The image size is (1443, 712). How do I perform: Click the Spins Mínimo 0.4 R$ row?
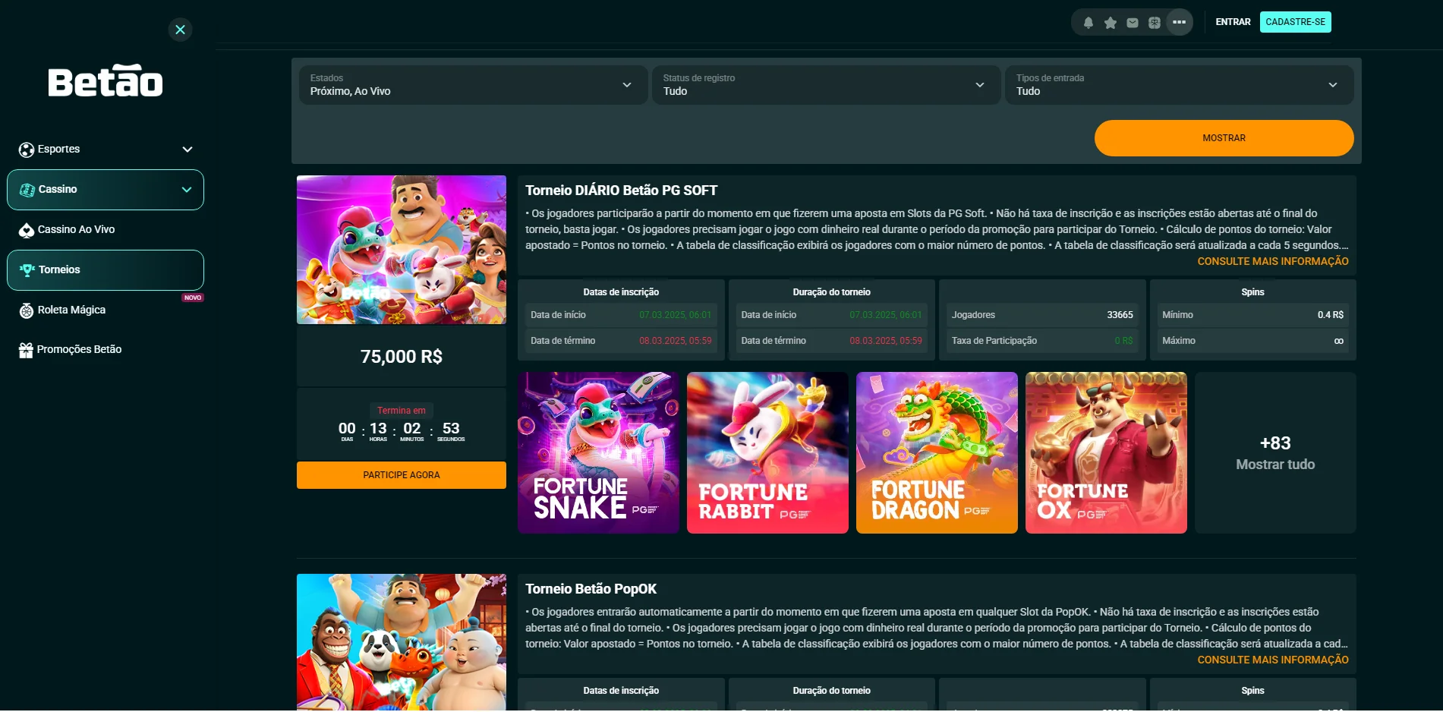pos(1252,315)
